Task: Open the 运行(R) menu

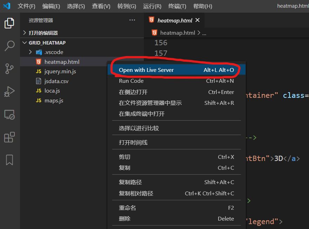Action: click(x=152, y=6)
